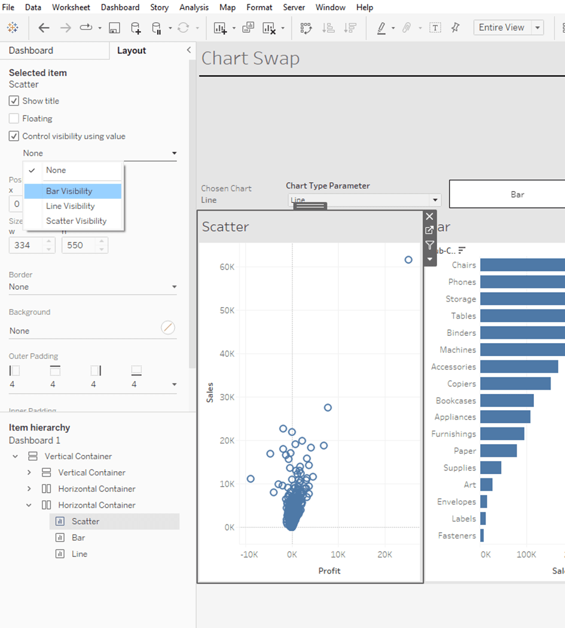Open replay animation dropdown arrow

click(100, 28)
